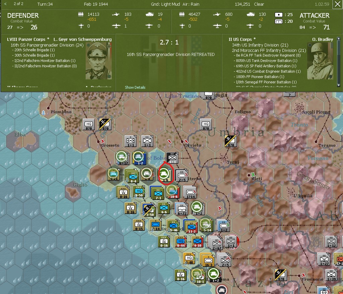Click the scroll up arrow of attacker list
343x294 pixels.
(339, 39)
